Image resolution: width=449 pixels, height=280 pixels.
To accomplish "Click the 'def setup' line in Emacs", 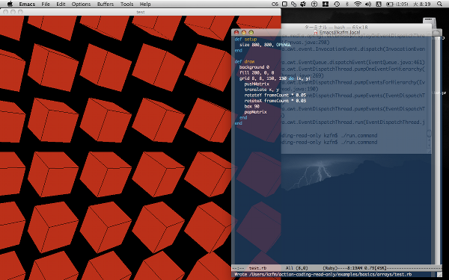I will (x=245, y=39).
